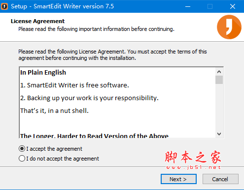244x190 pixels.
Task: Click empty scrollbar track below the thumb
Action: [219, 107]
